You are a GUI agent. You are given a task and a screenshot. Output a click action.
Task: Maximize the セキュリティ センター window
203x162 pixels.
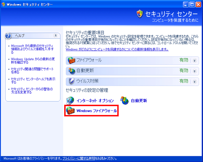[x=192, y=5]
